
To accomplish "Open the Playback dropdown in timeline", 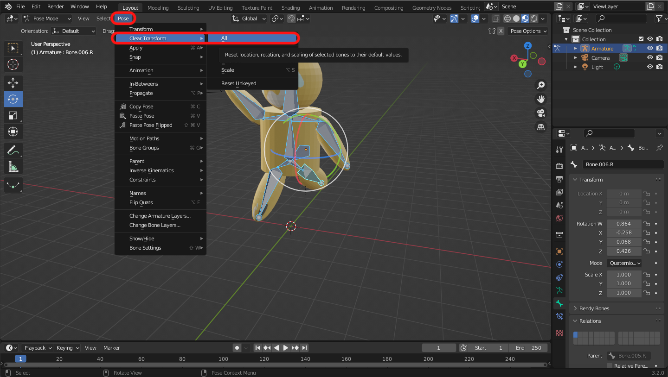I will tap(38, 348).
